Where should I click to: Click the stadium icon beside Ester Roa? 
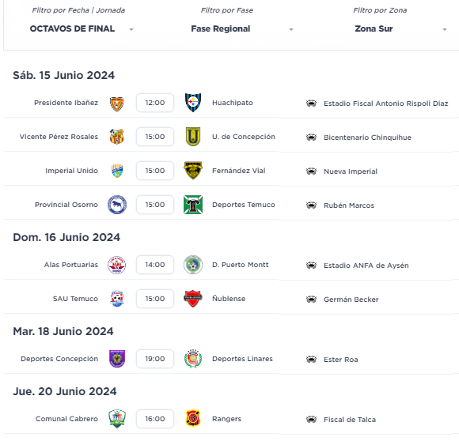click(x=311, y=359)
